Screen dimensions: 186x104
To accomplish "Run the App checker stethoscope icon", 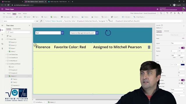I will [161, 13].
